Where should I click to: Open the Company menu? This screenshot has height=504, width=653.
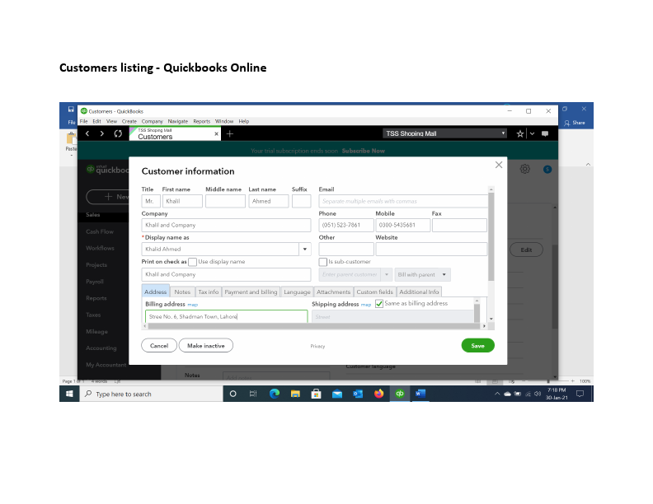[152, 121]
